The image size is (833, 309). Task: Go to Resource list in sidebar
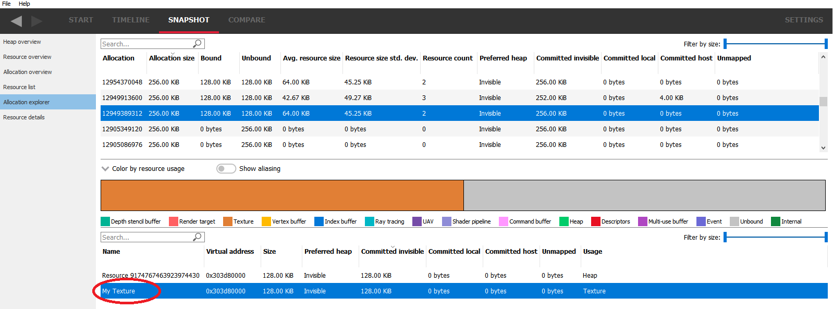pos(19,87)
